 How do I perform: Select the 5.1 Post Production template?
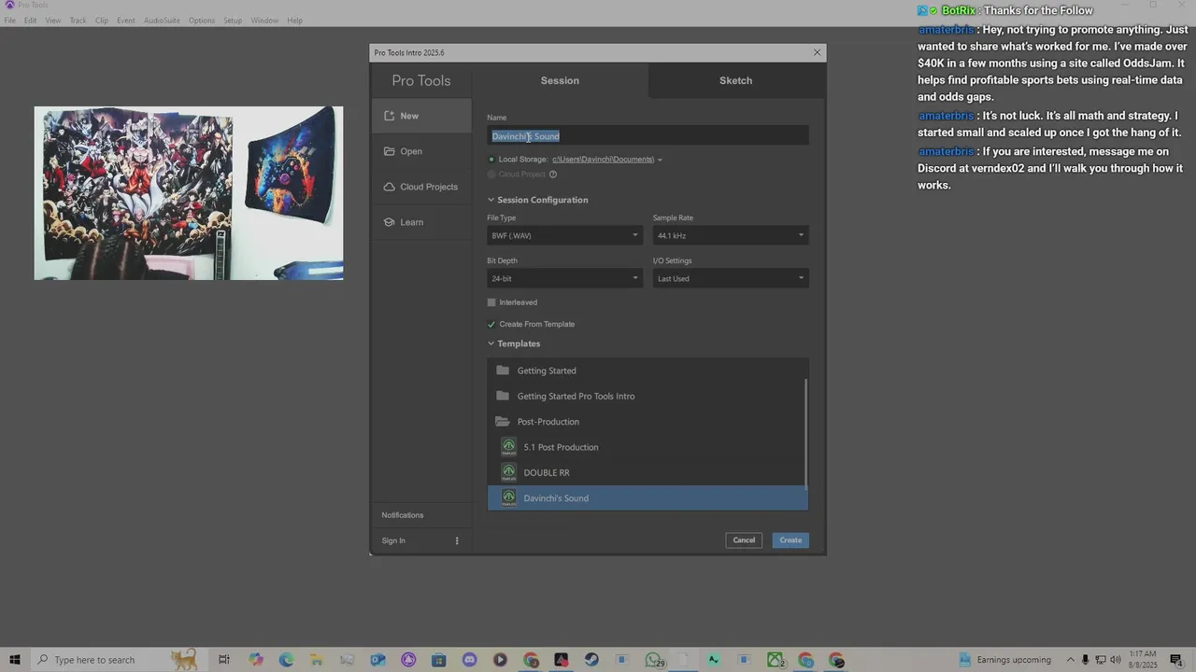[646, 447]
